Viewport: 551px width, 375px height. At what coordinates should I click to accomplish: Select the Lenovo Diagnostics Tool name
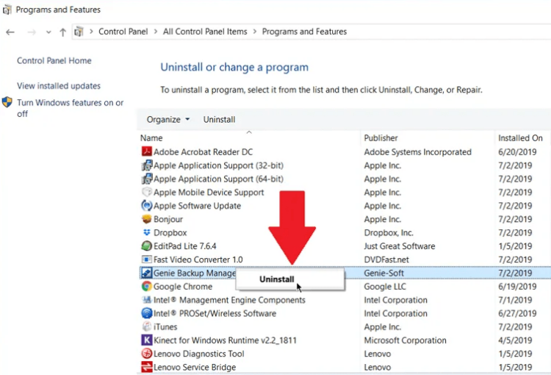(x=199, y=354)
